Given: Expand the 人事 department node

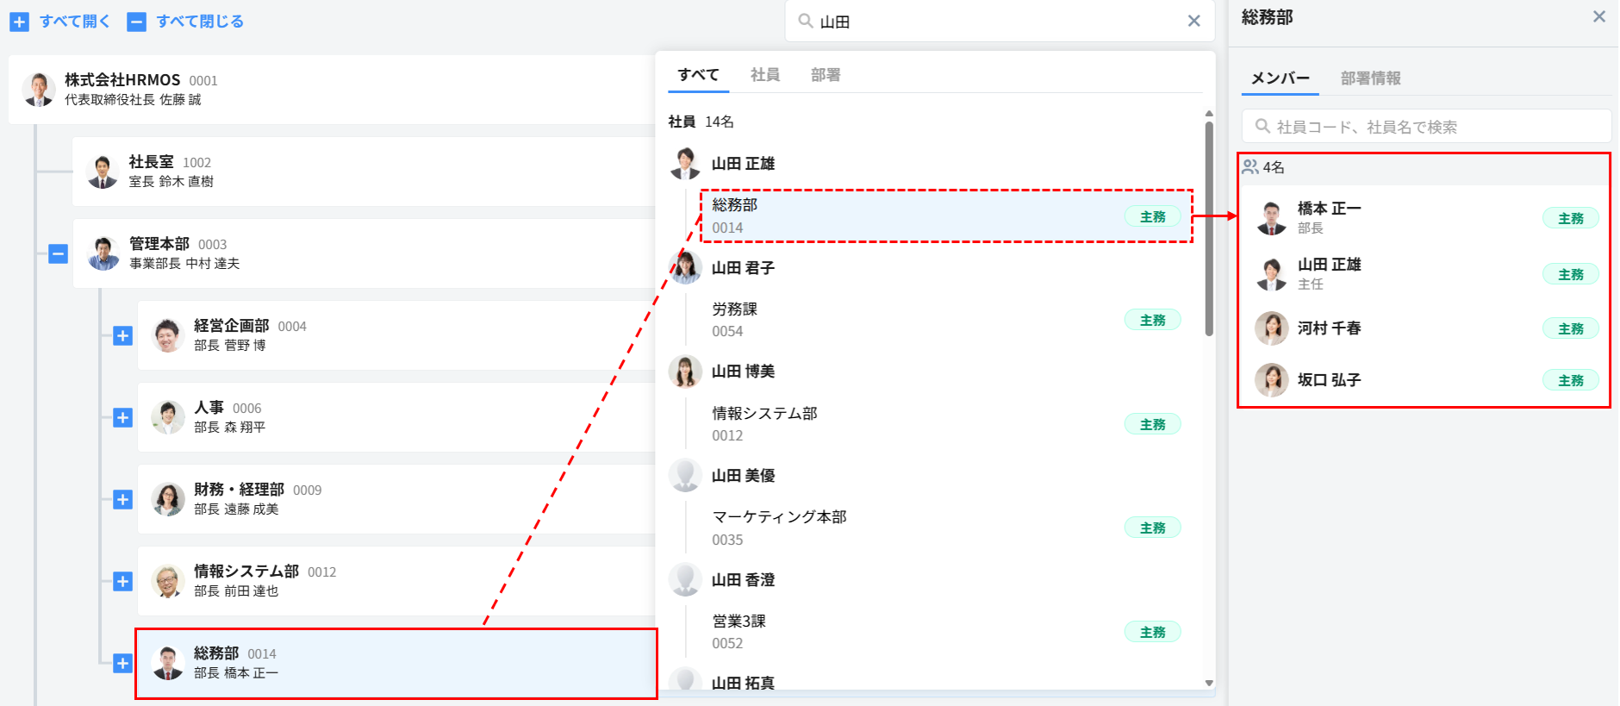Looking at the screenshot, I should click(x=122, y=417).
